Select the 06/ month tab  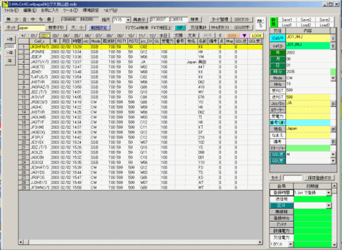pos(88,36)
